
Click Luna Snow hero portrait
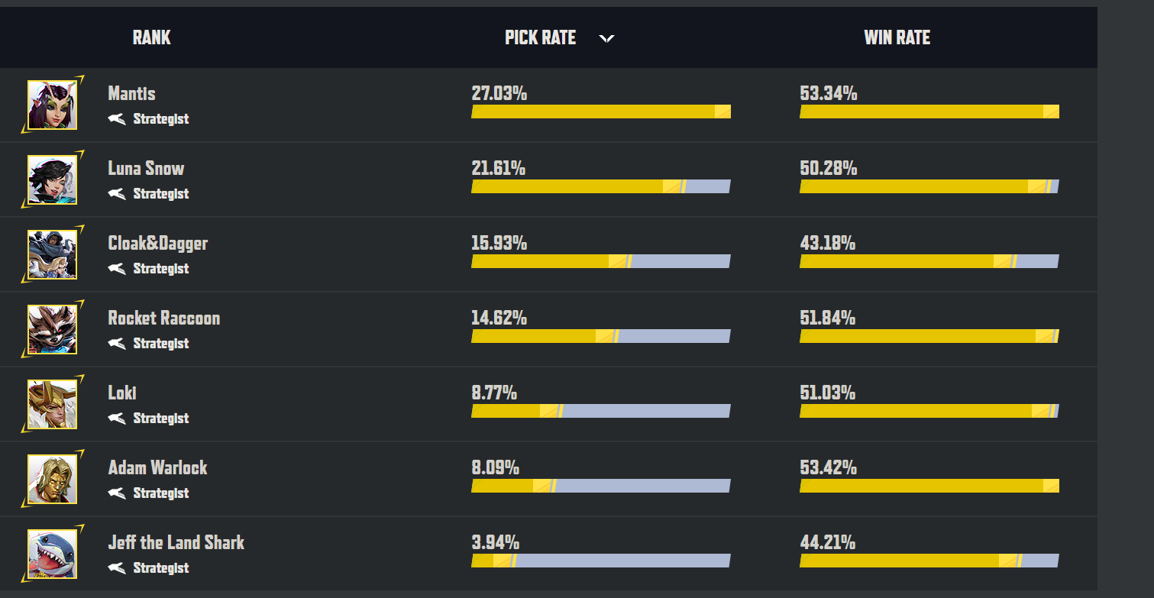pyautogui.click(x=52, y=179)
